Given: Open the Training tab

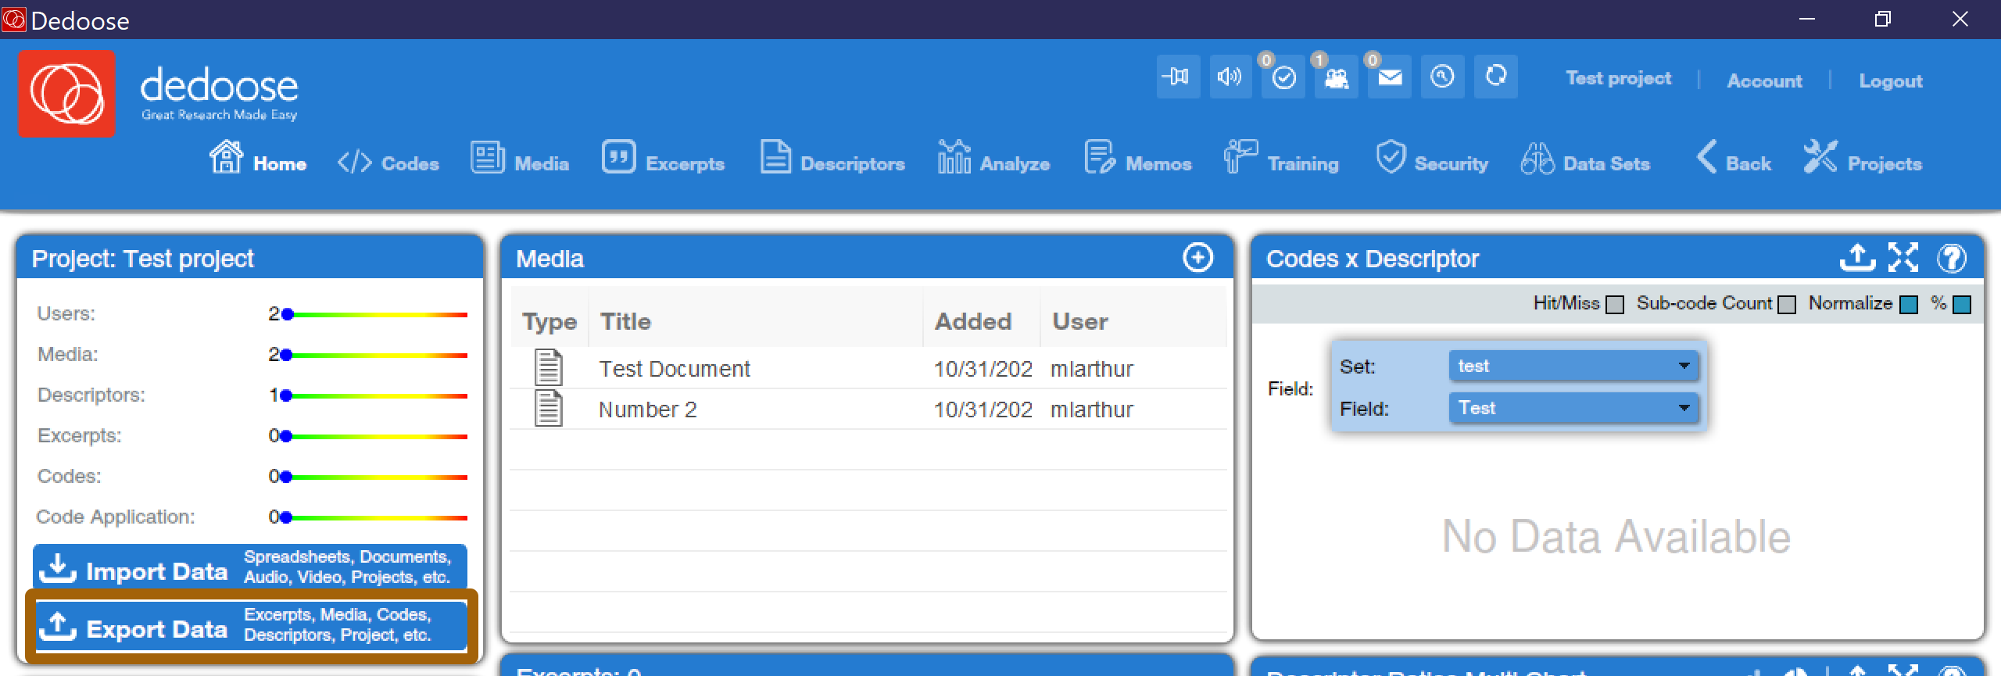Looking at the screenshot, I should point(1282,158).
